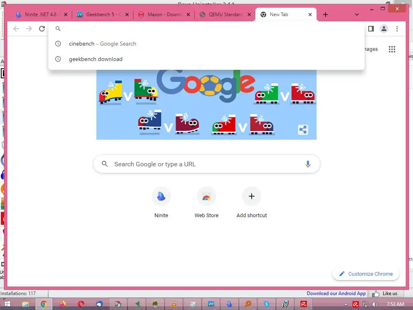Open Skype icon in the taskbar
Image resolution: width=413 pixels, height=310 pixels.
pos(267,304)
